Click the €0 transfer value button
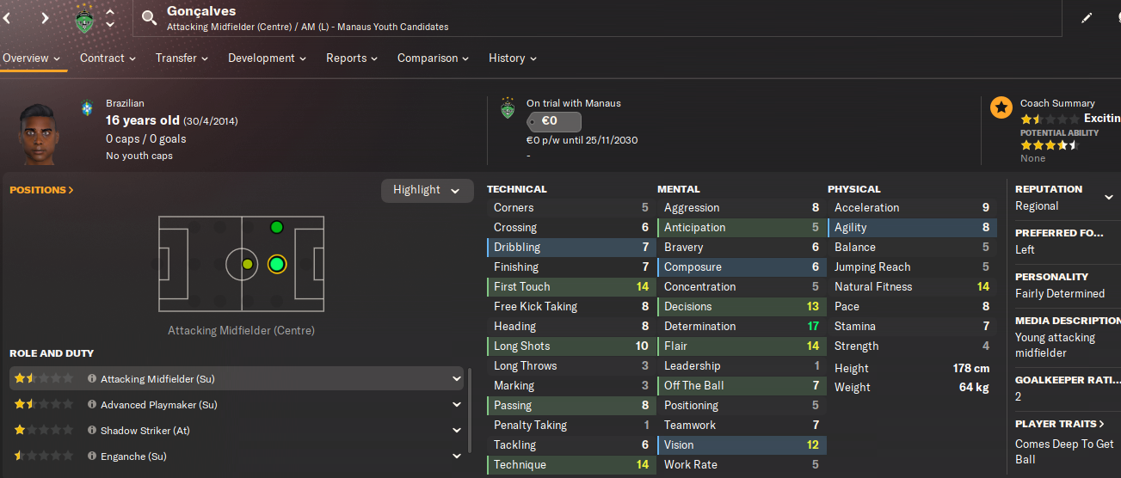1121x478 pixels. (554, 122)
